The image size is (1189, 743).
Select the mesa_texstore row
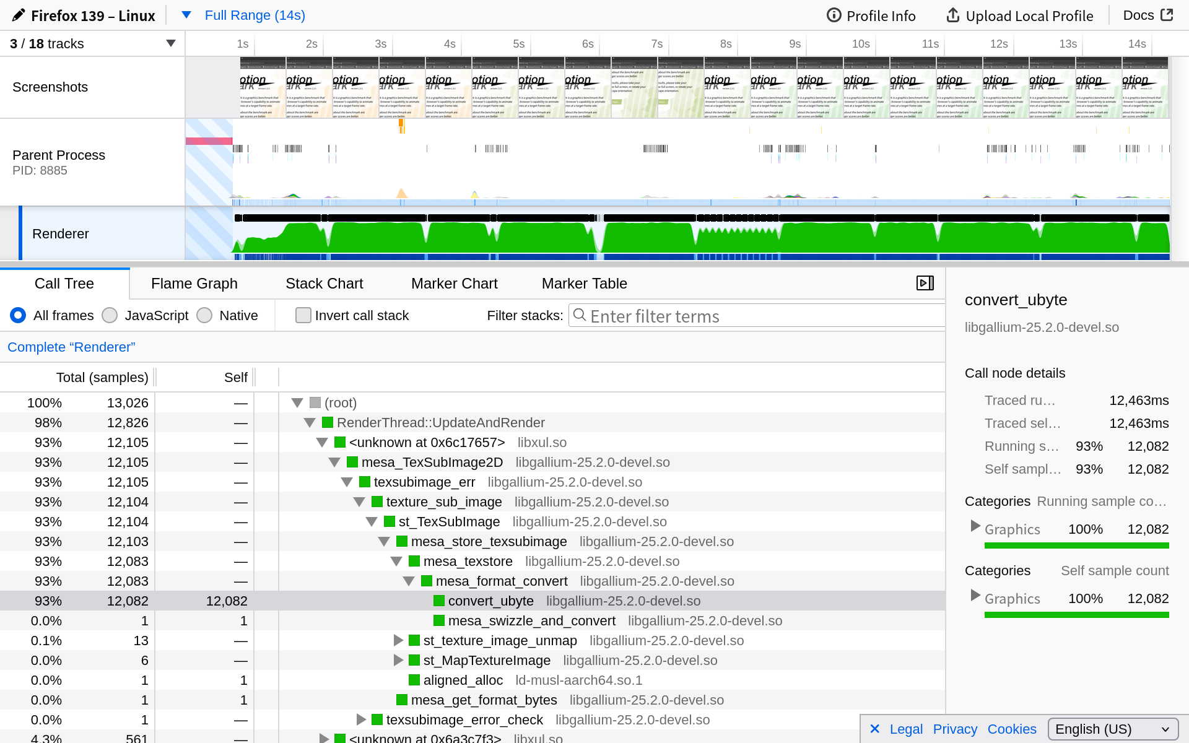coord(473,561)
